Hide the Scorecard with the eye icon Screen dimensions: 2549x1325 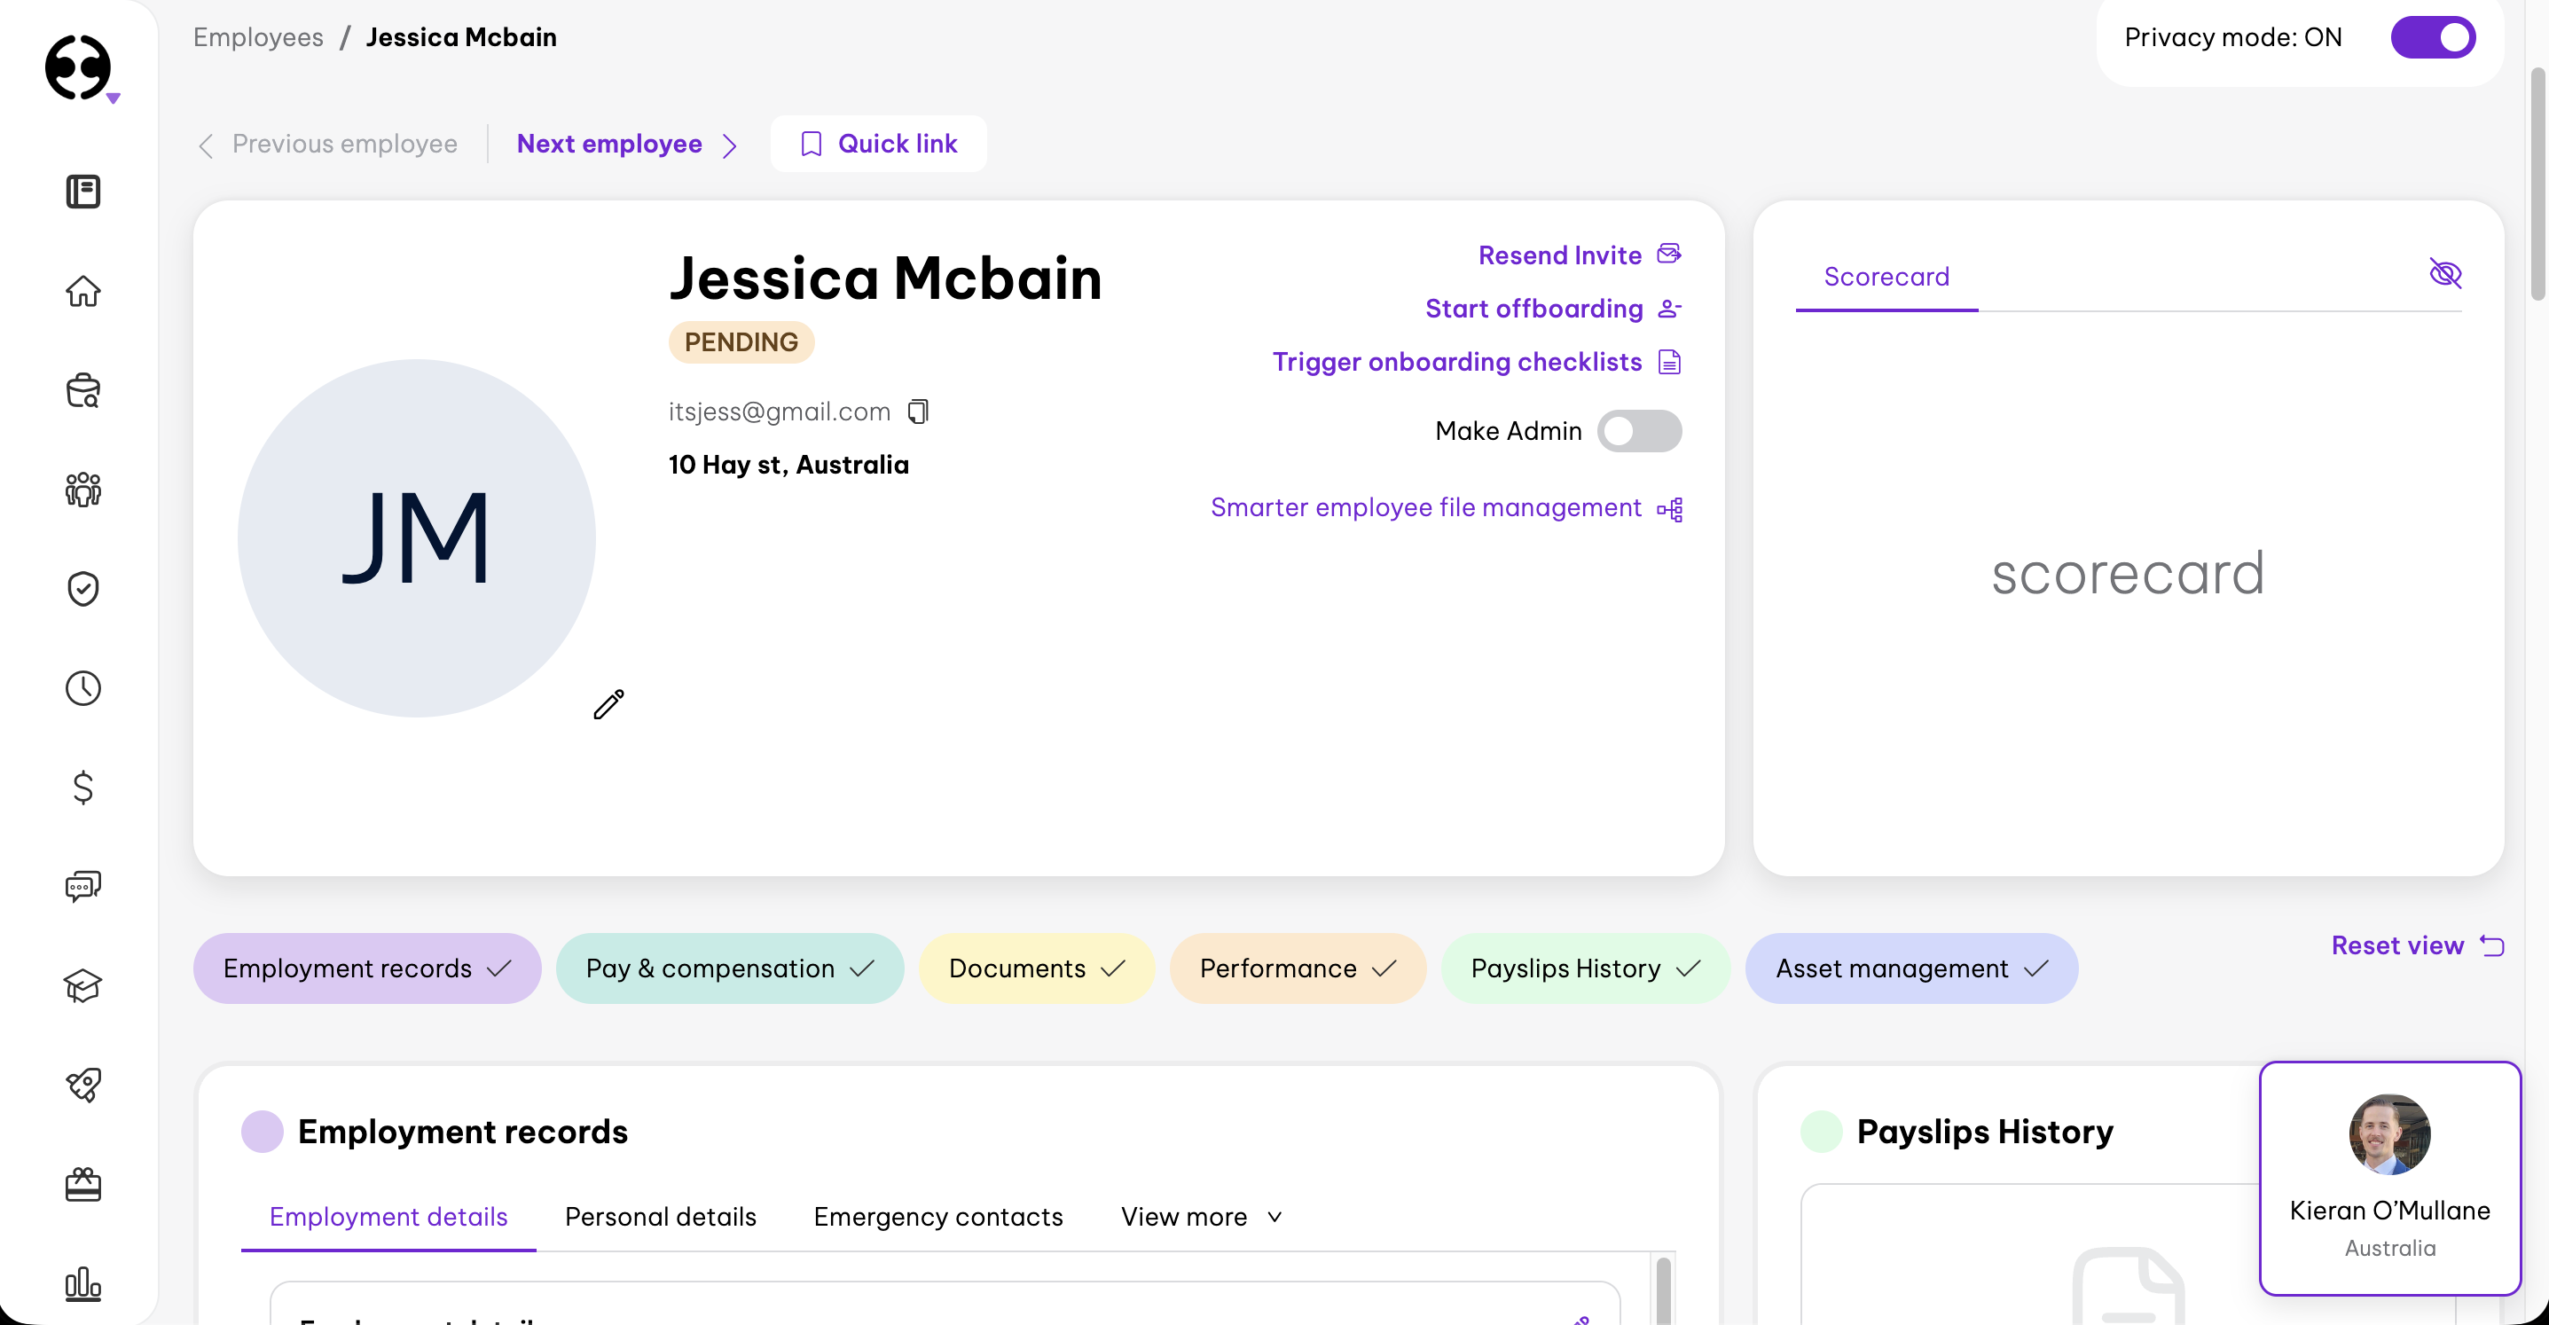[x=2447, y=274]
